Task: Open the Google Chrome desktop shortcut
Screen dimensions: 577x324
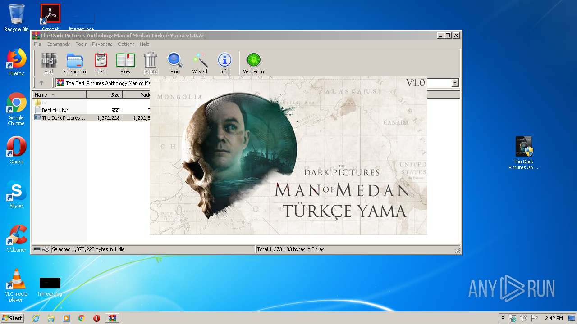Action: coord(16,109)
